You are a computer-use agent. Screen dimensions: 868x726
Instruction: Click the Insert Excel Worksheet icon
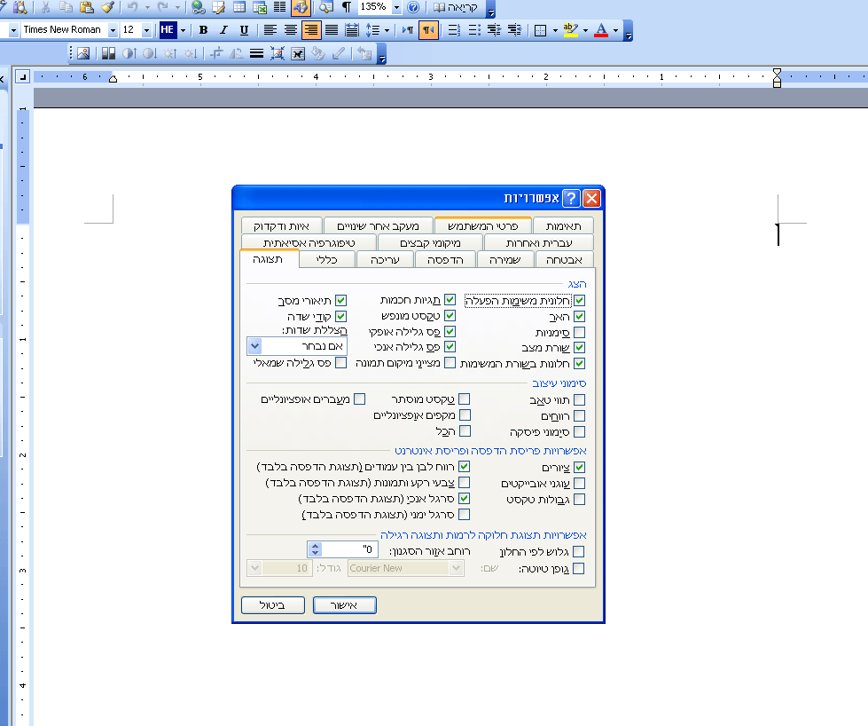pyautogui.click(x=260, y=7)
